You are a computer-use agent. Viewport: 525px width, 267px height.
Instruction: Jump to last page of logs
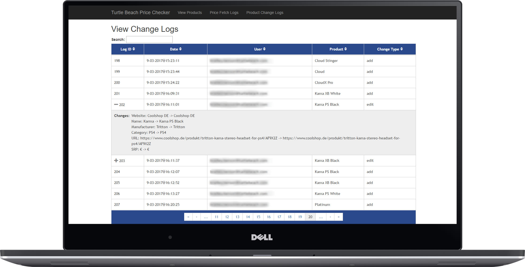tap(339, 217)
